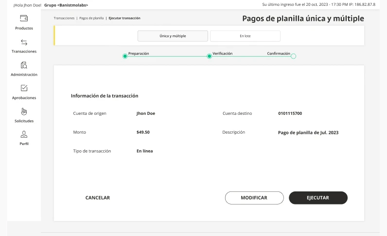387x236 pixels.
Task: Click the CANCELAR button
Action: tap(98, 198)
